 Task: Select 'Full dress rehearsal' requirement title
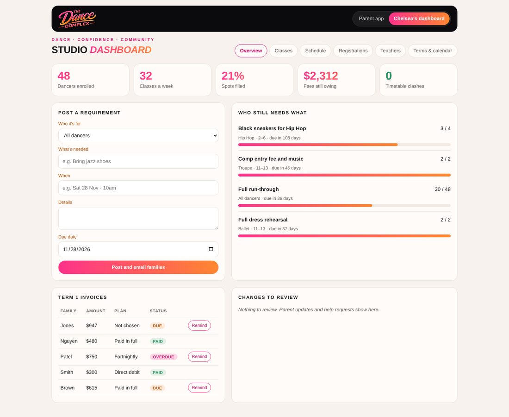point(263,220)
